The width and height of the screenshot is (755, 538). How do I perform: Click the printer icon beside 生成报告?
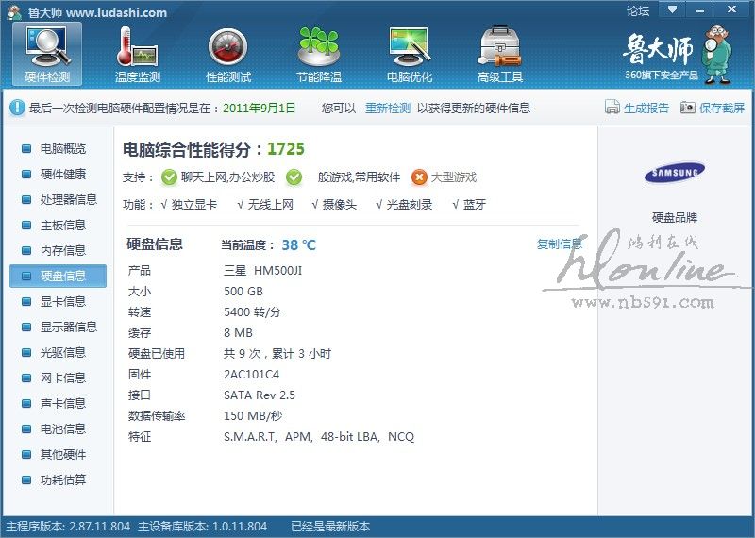tap(612, 107)
